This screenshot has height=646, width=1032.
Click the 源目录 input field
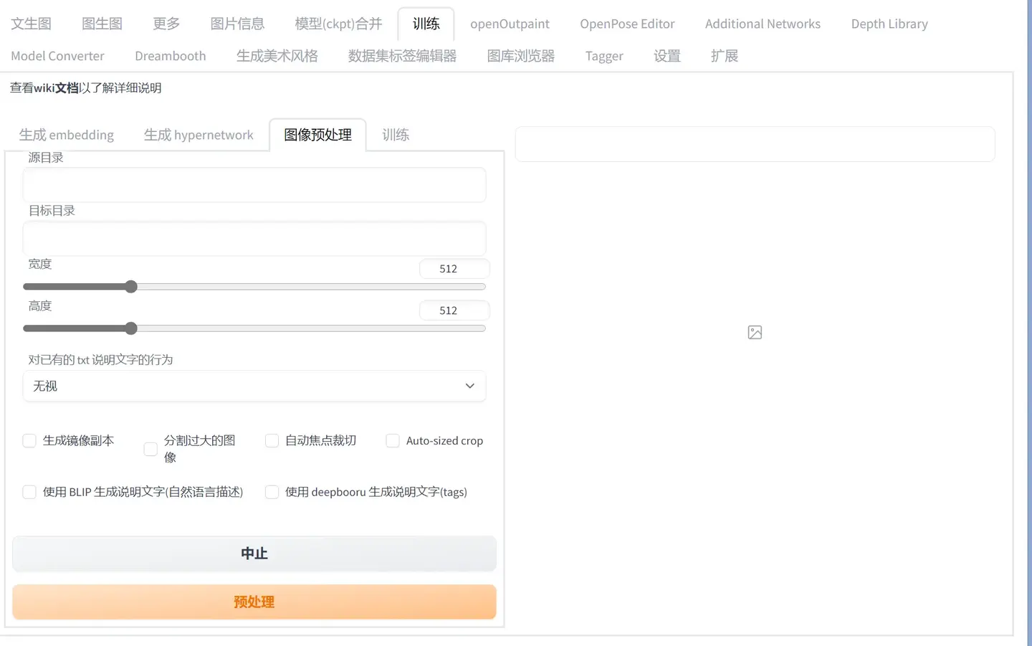point(254,185)
